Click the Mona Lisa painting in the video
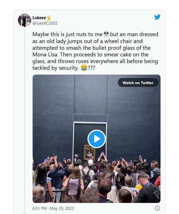Viewport: 179px width, 214px height. click(89, 152)
